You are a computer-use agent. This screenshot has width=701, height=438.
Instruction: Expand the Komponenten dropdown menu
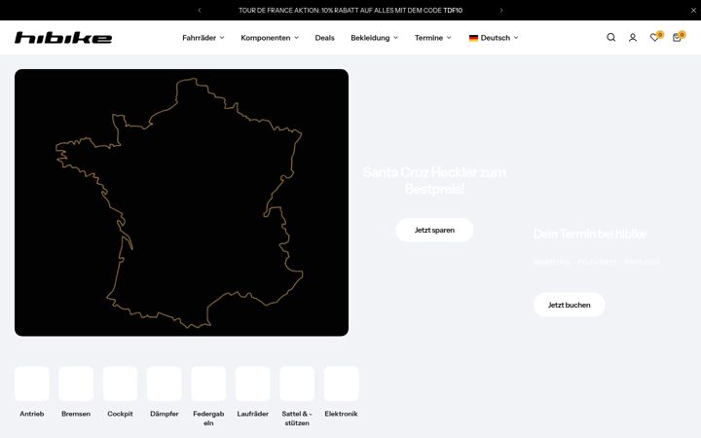click(270, 38)
